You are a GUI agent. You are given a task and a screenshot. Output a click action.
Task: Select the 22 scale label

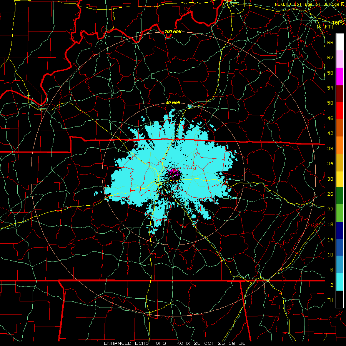pyautogui.click(x=330, y=210)
